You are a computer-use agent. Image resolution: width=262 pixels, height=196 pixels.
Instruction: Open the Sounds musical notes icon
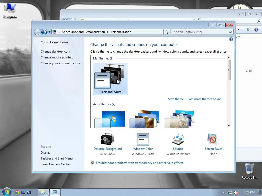tap(178, 139)
